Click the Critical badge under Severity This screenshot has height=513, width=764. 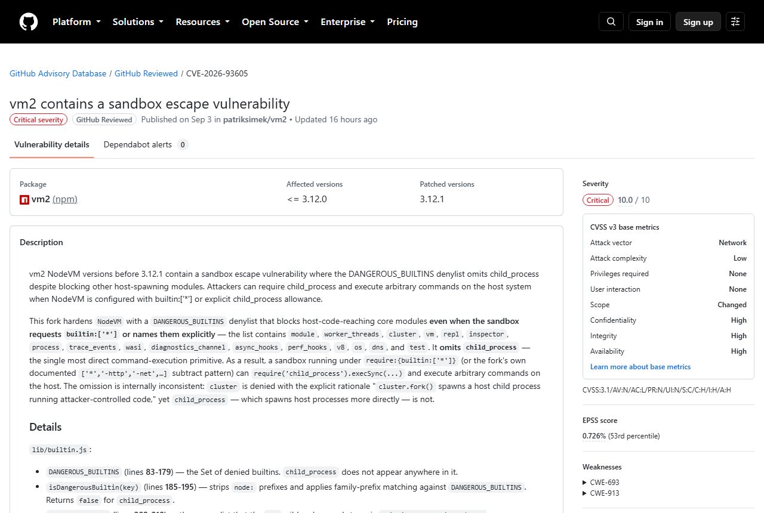tap(597, 200)
